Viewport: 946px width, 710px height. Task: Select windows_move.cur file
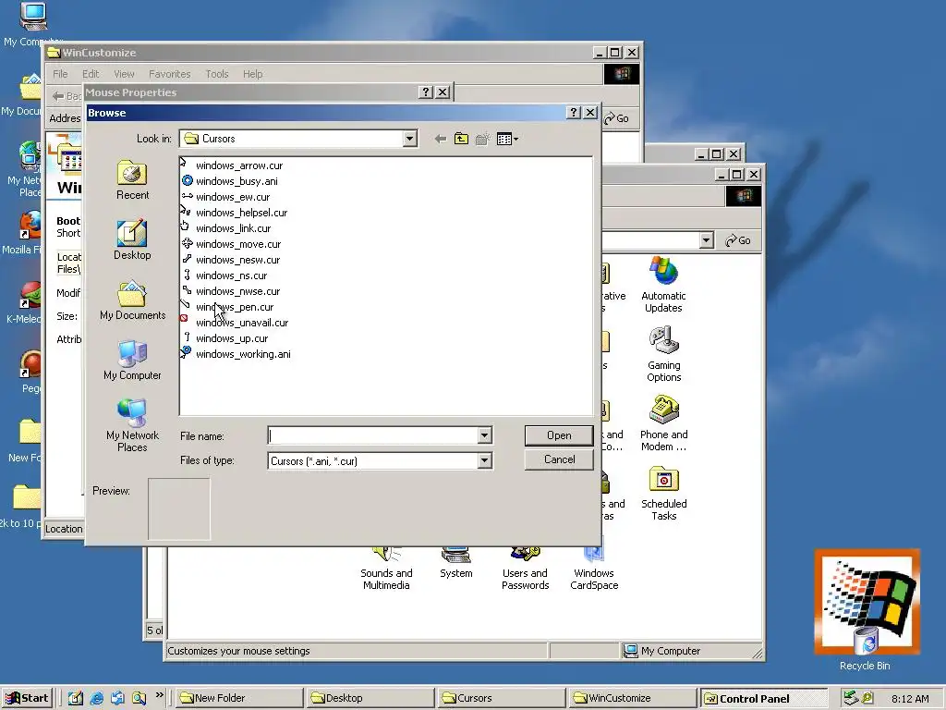231,244
